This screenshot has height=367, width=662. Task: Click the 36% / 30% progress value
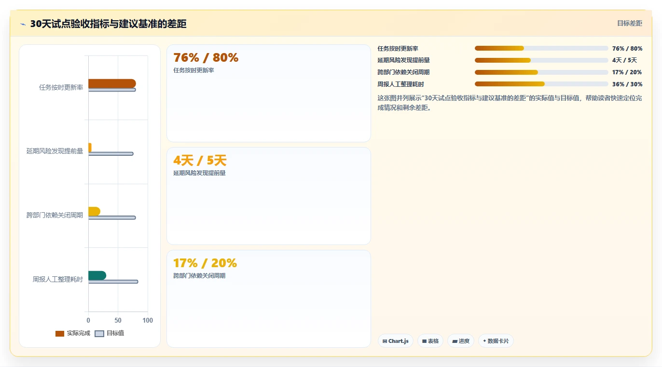pos(627,84)
